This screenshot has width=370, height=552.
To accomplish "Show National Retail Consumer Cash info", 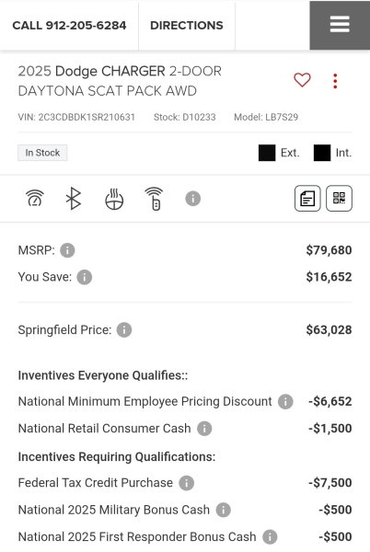I will click(204, 429).
